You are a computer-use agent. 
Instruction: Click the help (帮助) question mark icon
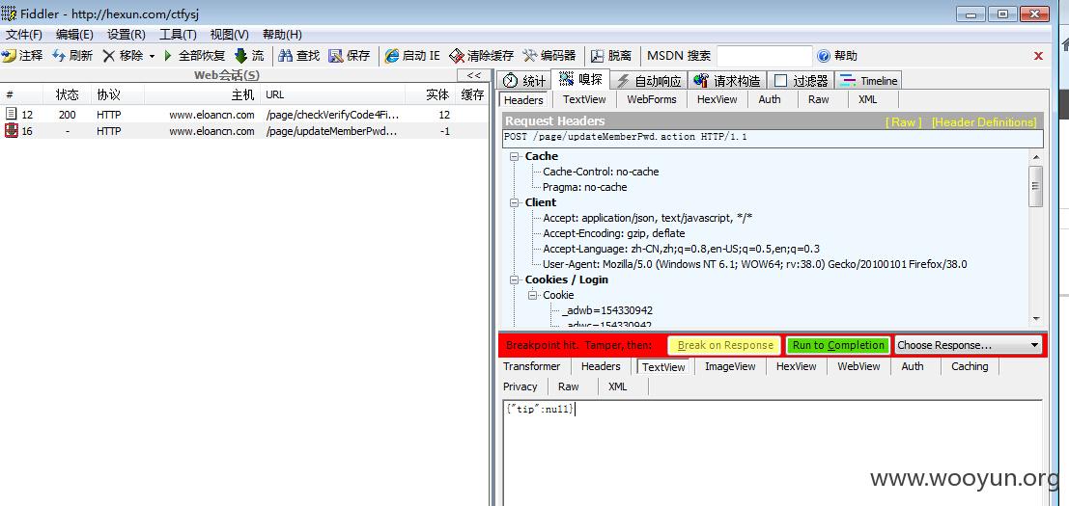point(824,56)
